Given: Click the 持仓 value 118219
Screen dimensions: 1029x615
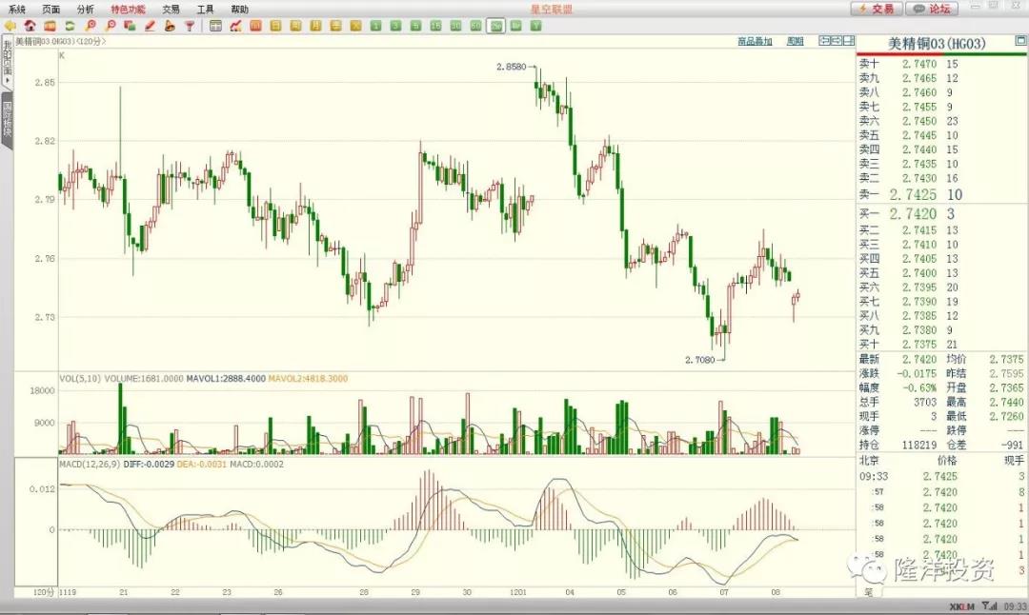Looking at the screenshot, I should 918,446.
